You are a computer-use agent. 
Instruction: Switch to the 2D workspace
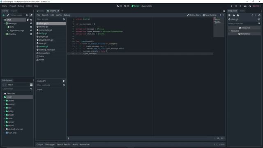pyautogui.click(x=120, y=6)
